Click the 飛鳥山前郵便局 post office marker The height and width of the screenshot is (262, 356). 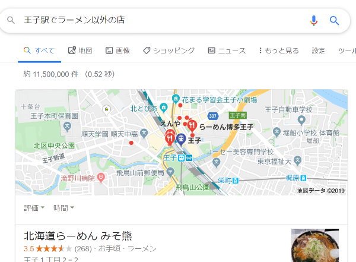pos(170,172)
